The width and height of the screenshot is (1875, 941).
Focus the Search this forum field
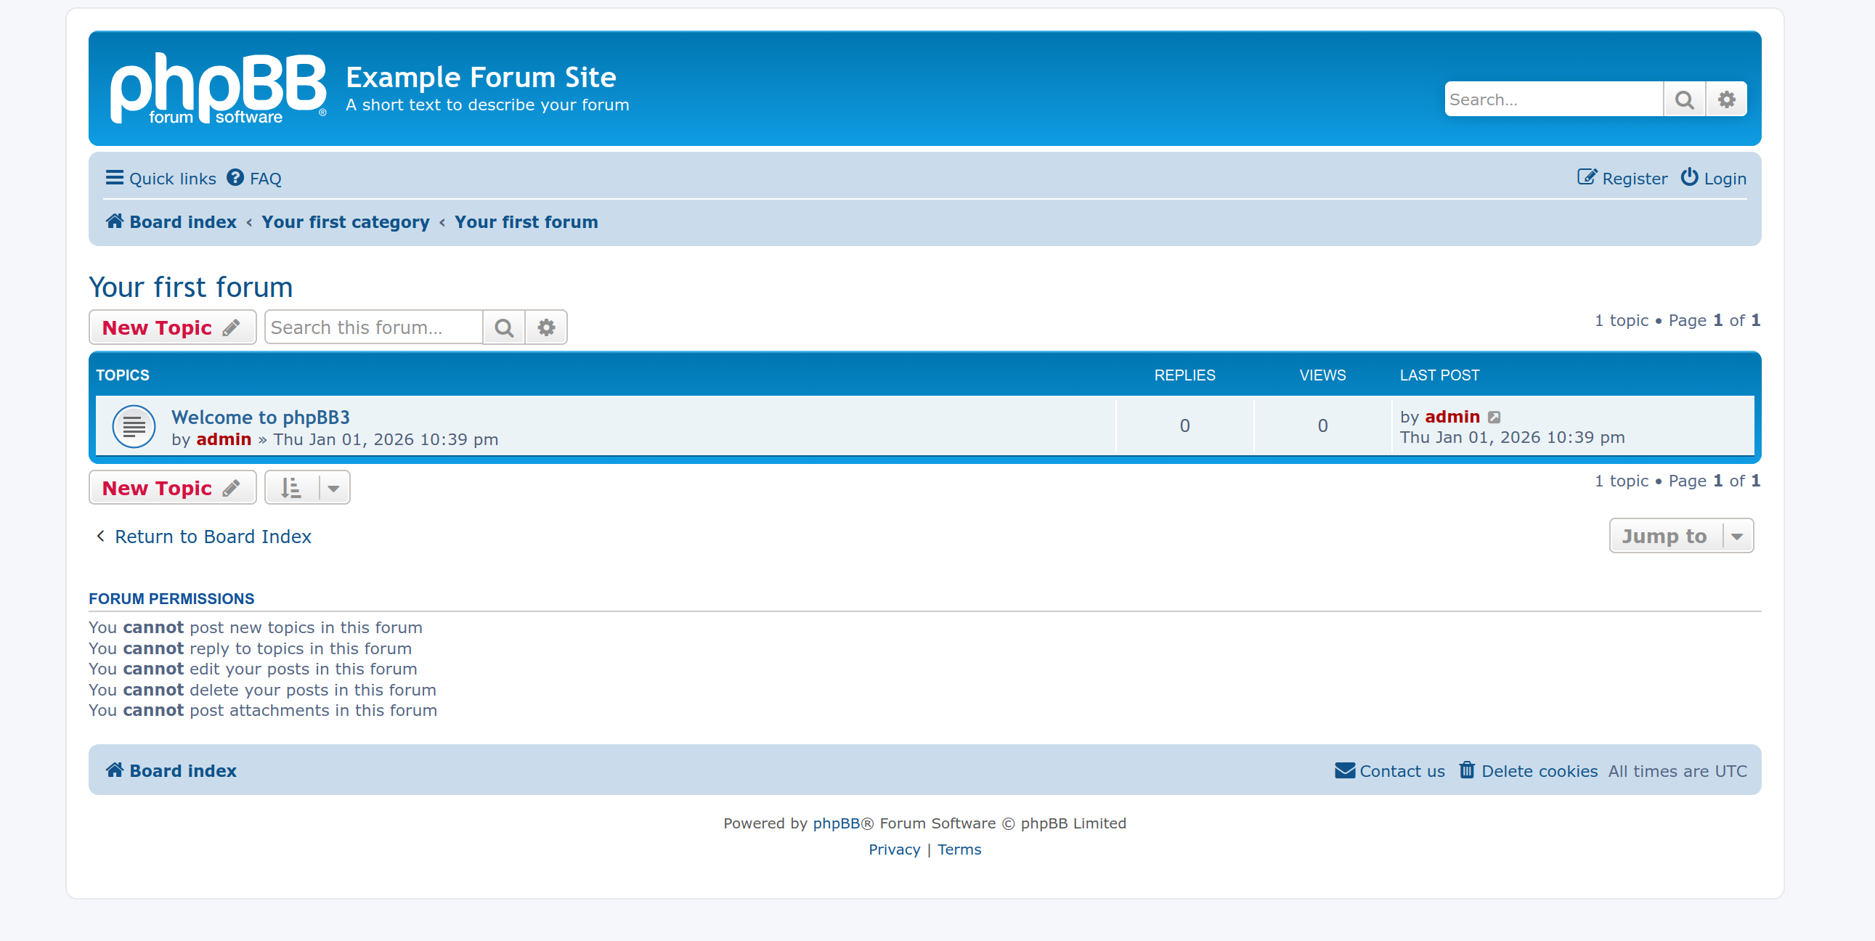click(x=373, y=327)
